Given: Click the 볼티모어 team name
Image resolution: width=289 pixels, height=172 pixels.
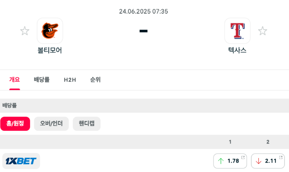Looking at the screenshot, I should (50, 50).
